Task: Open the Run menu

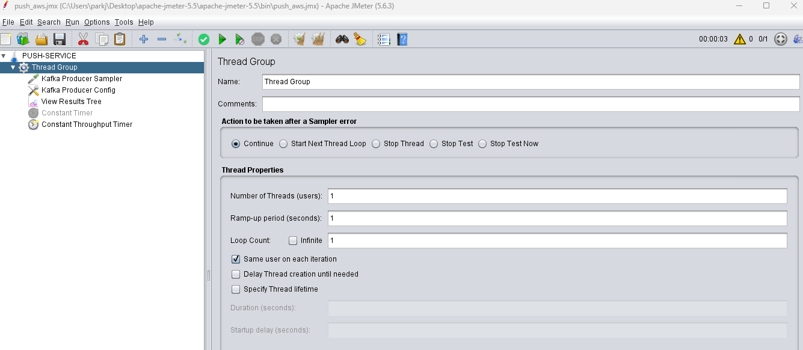Action: pyautogui.click(x=72, y=22)
